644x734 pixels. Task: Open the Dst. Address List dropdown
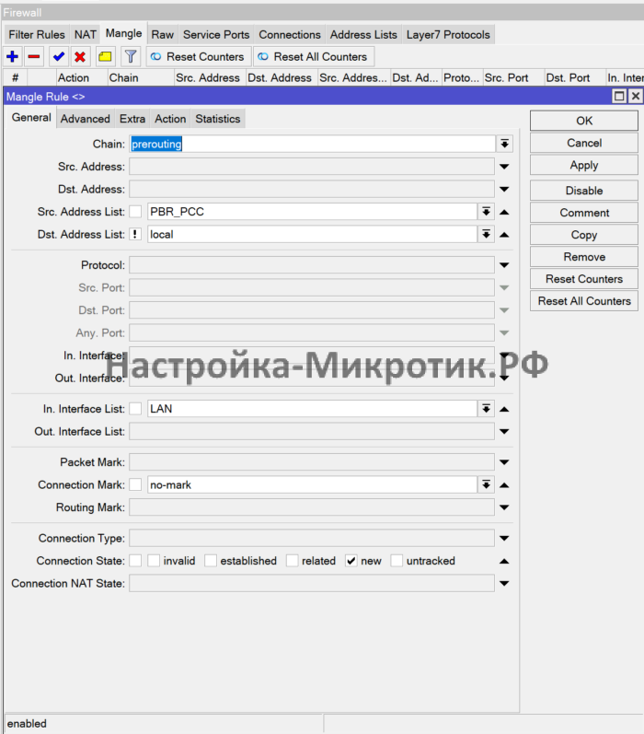coord(487,234)
